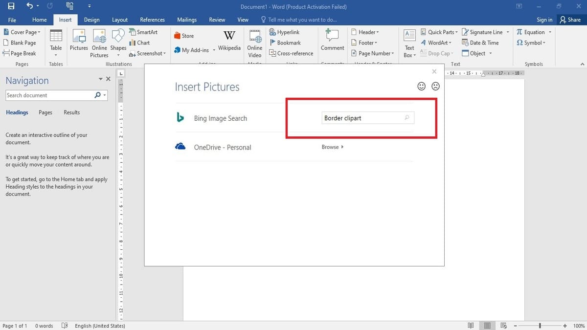Insert a Blank Page
587x330 pixels.
(20, 43)
